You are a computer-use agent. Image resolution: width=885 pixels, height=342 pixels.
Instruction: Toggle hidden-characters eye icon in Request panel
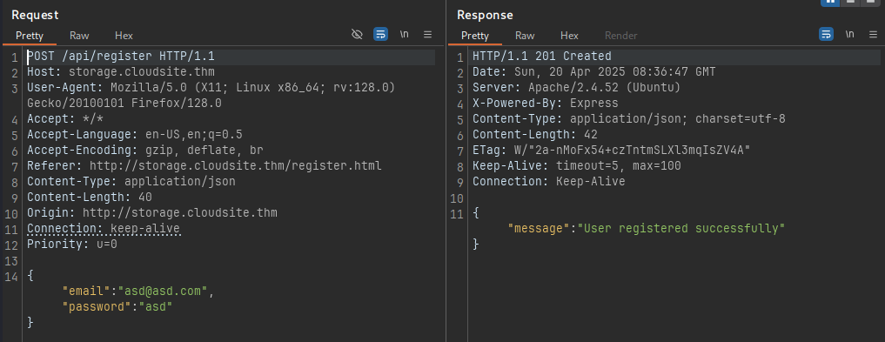(357, 35)
